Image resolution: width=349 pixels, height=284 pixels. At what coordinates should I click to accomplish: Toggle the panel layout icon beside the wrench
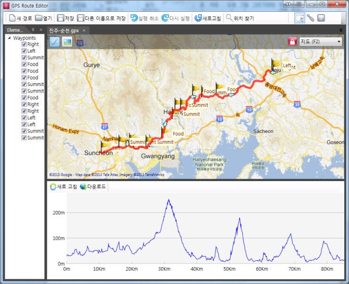click(x=300, y=18)
